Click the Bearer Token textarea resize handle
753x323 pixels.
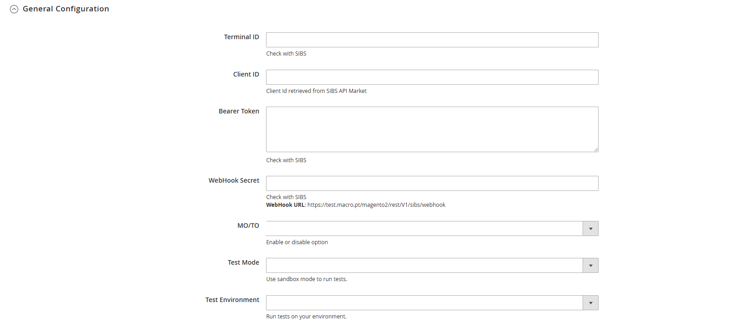point(595,149)
